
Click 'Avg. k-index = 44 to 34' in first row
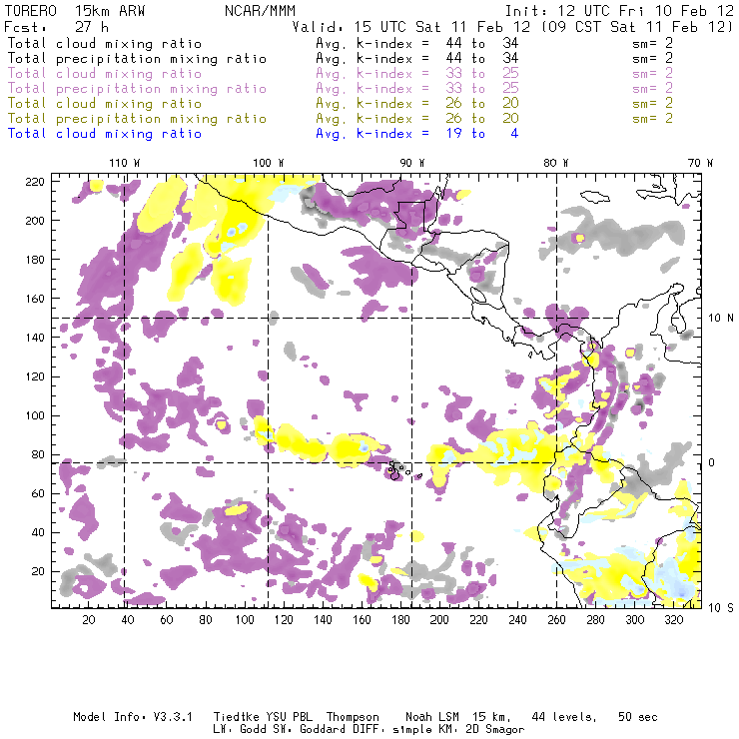click(x=417, y=43)
